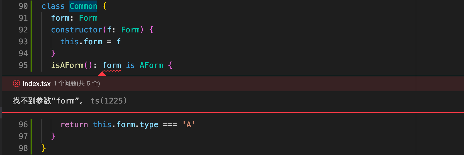Click the AForm type on line 95
Image resolution: width=464 pixels, height=155 pixels.
tap(151, 65)
